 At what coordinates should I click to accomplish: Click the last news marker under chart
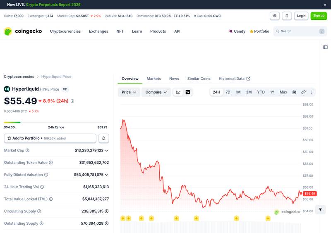(268, 218)
